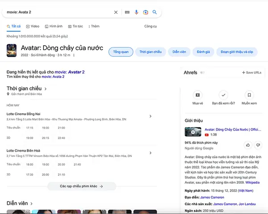Select 21:10 3D showtime at Biên Hoà
The height and width of the screenshot is (214, 268).
tap(62, 174)
